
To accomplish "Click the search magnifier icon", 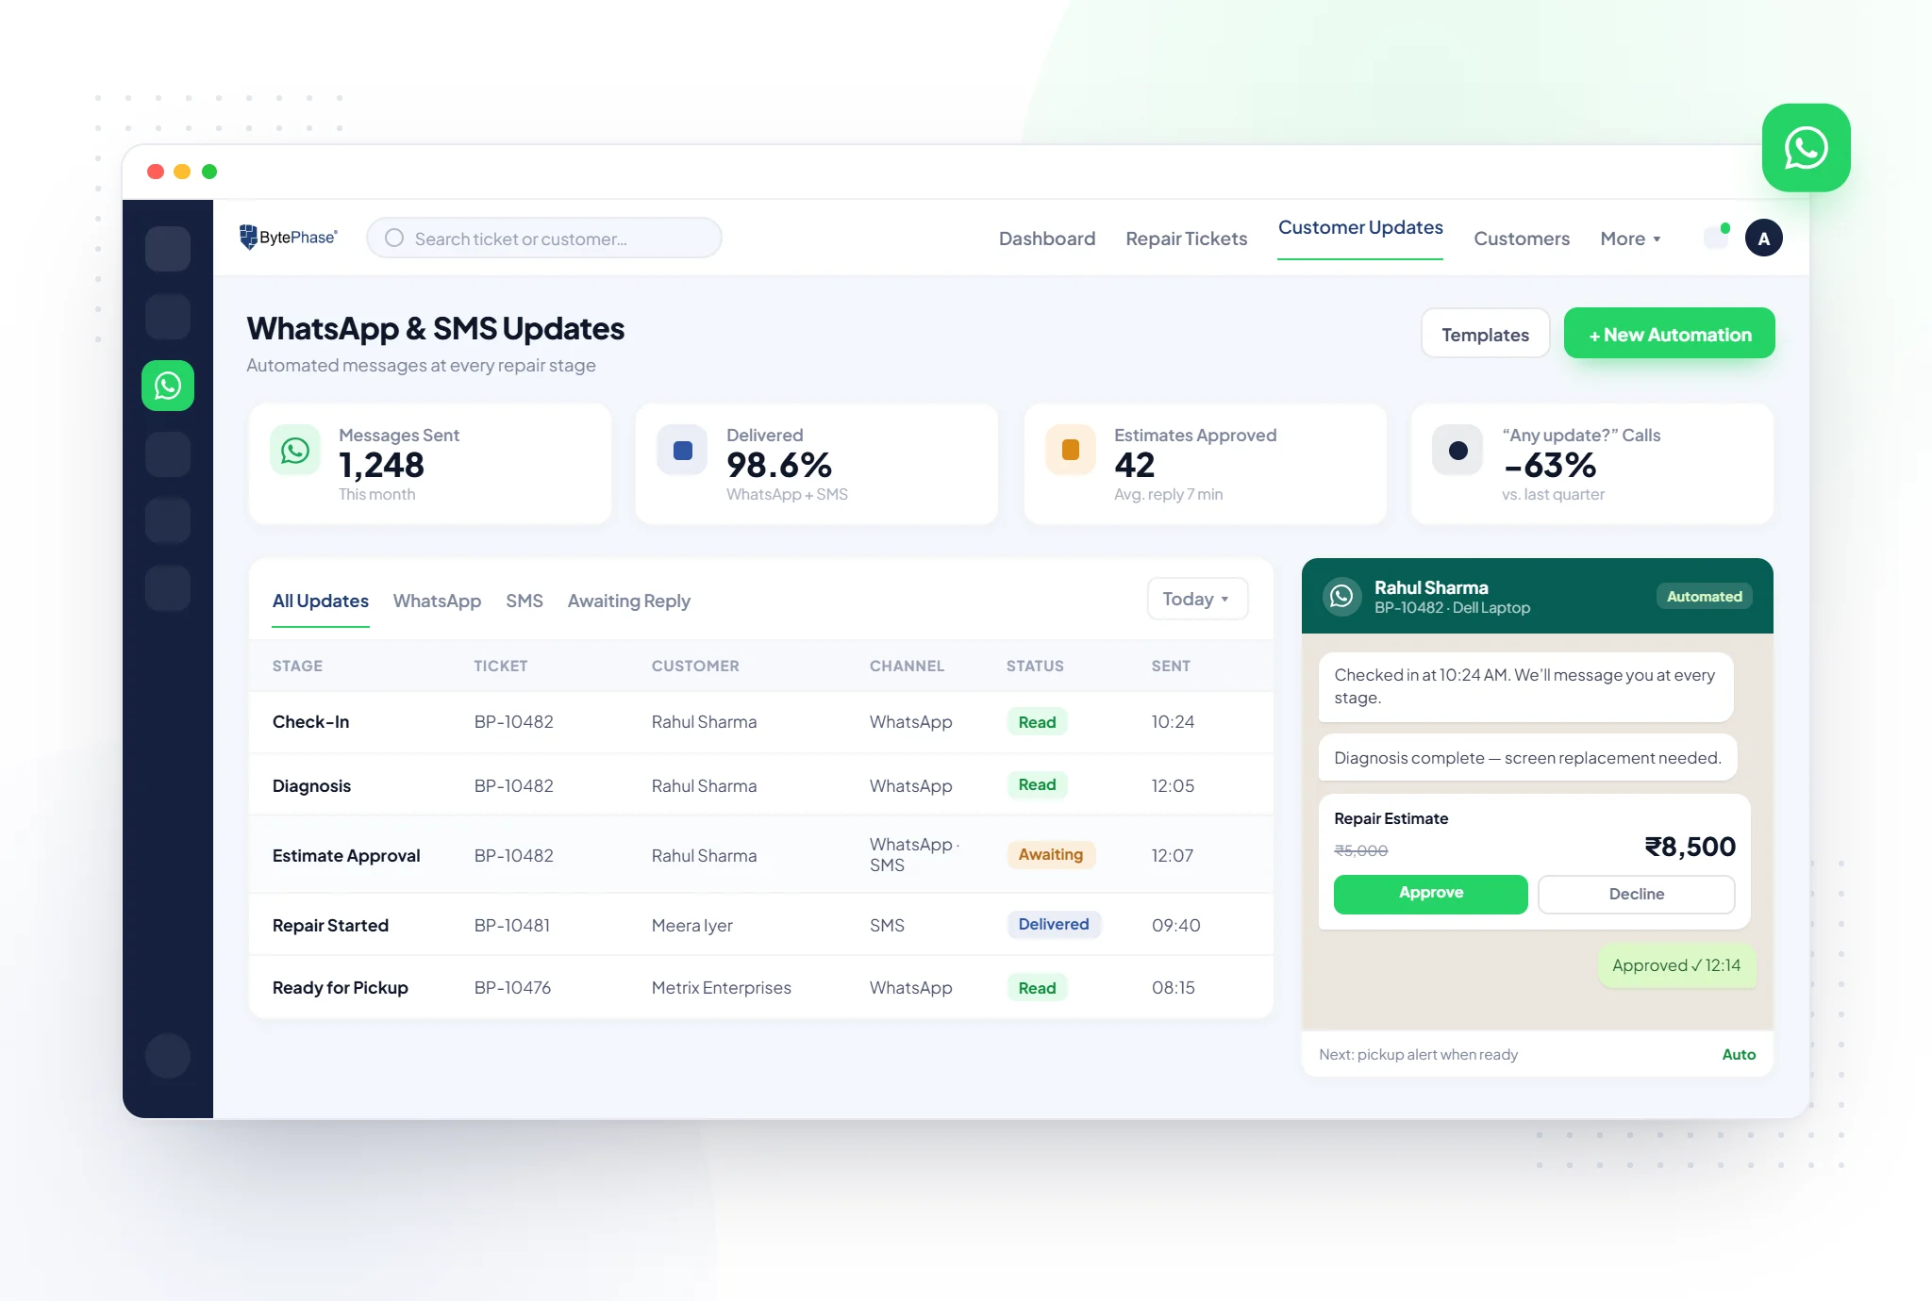I will pyautogui.click(x=394, y=239).
